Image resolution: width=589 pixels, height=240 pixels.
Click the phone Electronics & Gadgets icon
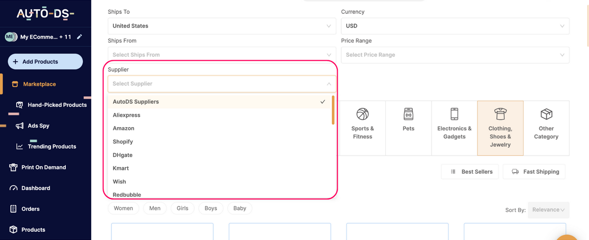click(455, 114)
